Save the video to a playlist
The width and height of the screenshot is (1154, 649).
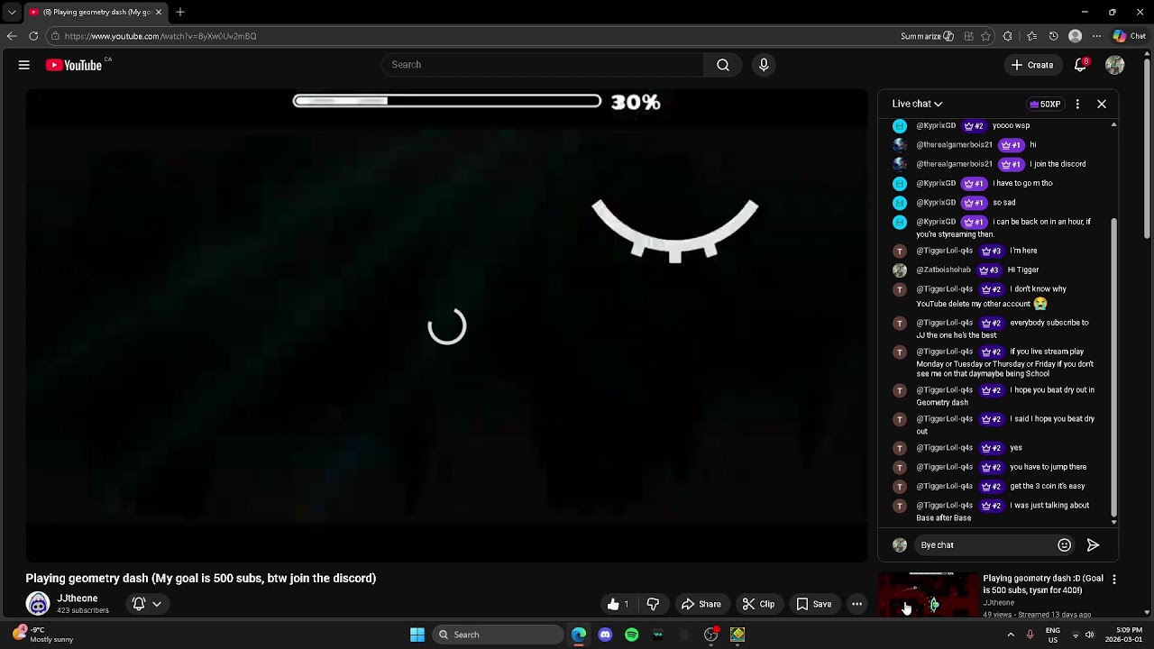[813, 604]
